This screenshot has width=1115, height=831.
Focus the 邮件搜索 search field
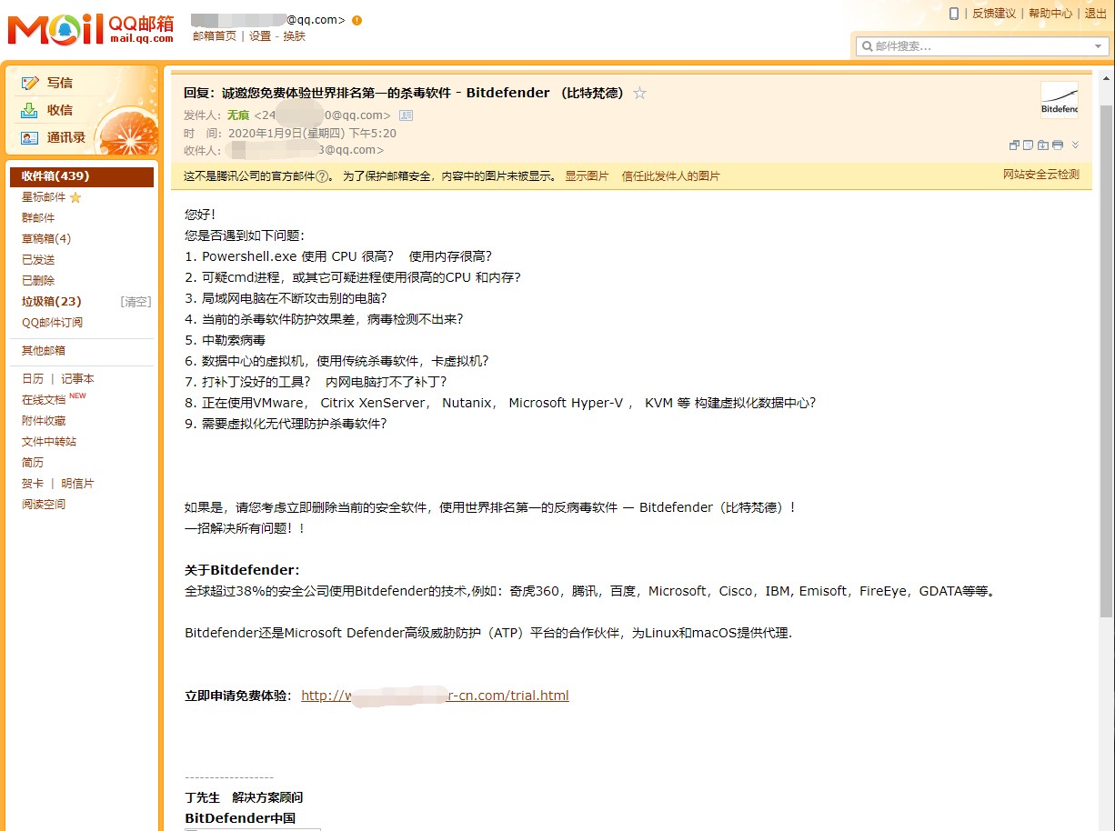(981, 45)
